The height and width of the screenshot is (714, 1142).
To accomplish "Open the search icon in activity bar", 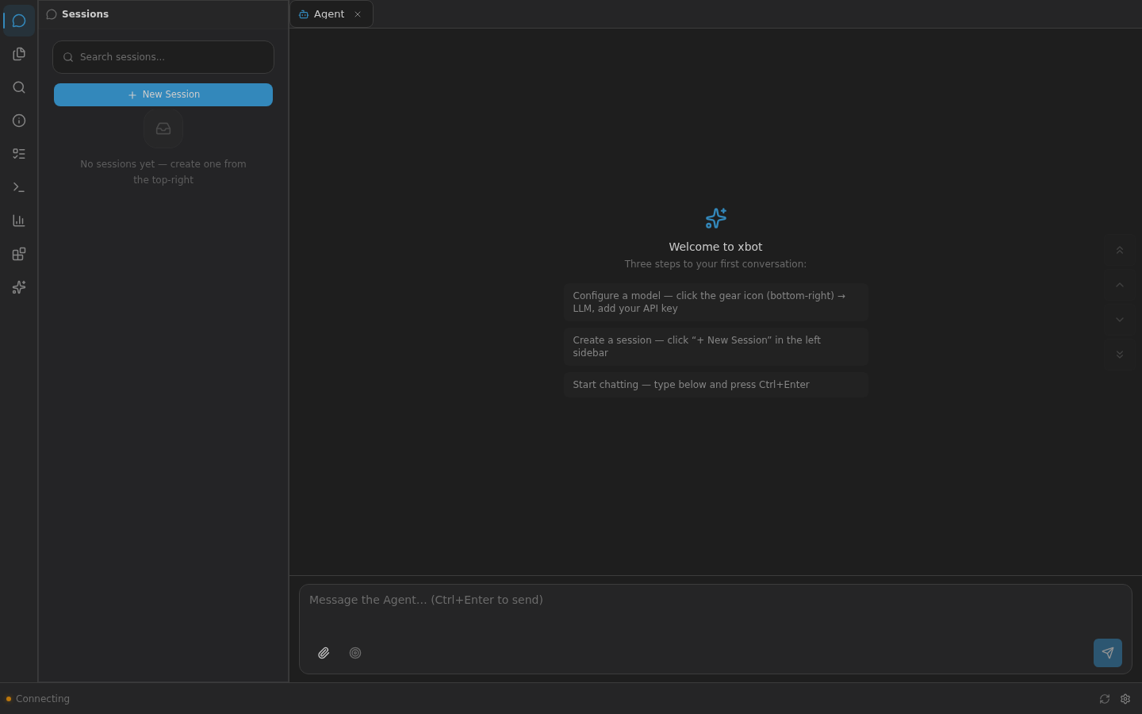I will tap(19, 87).
